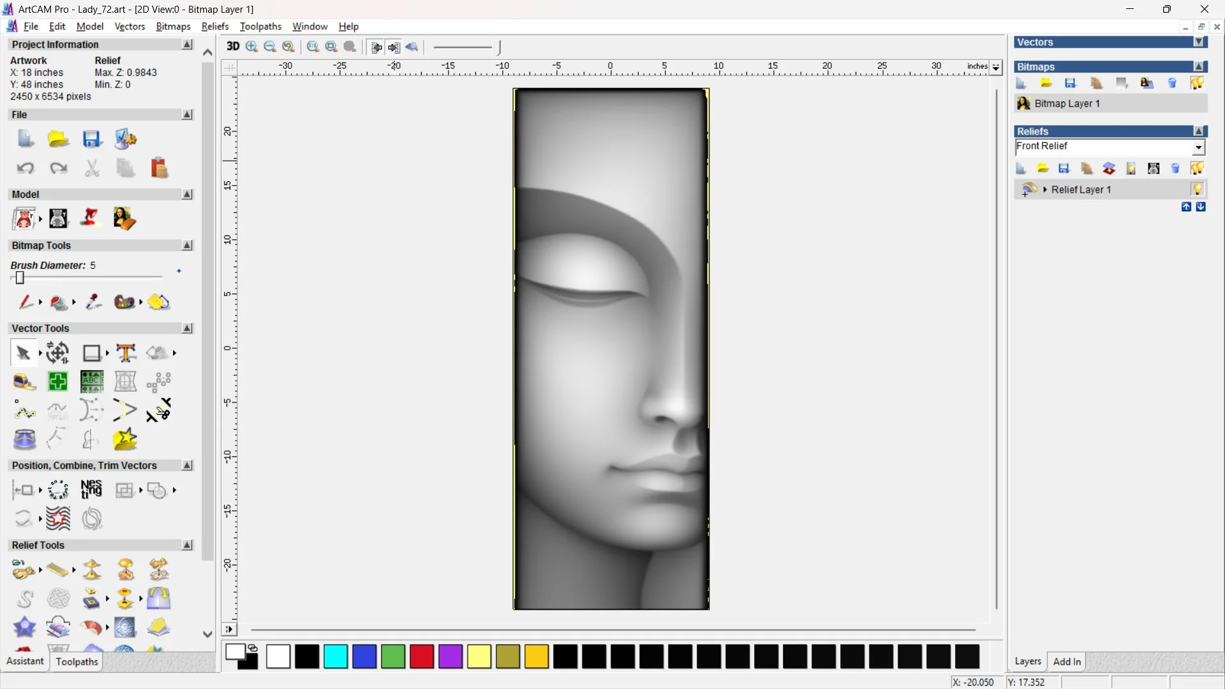Click the Save file icon
This screenshot has width=1225, height=689.
91,139
